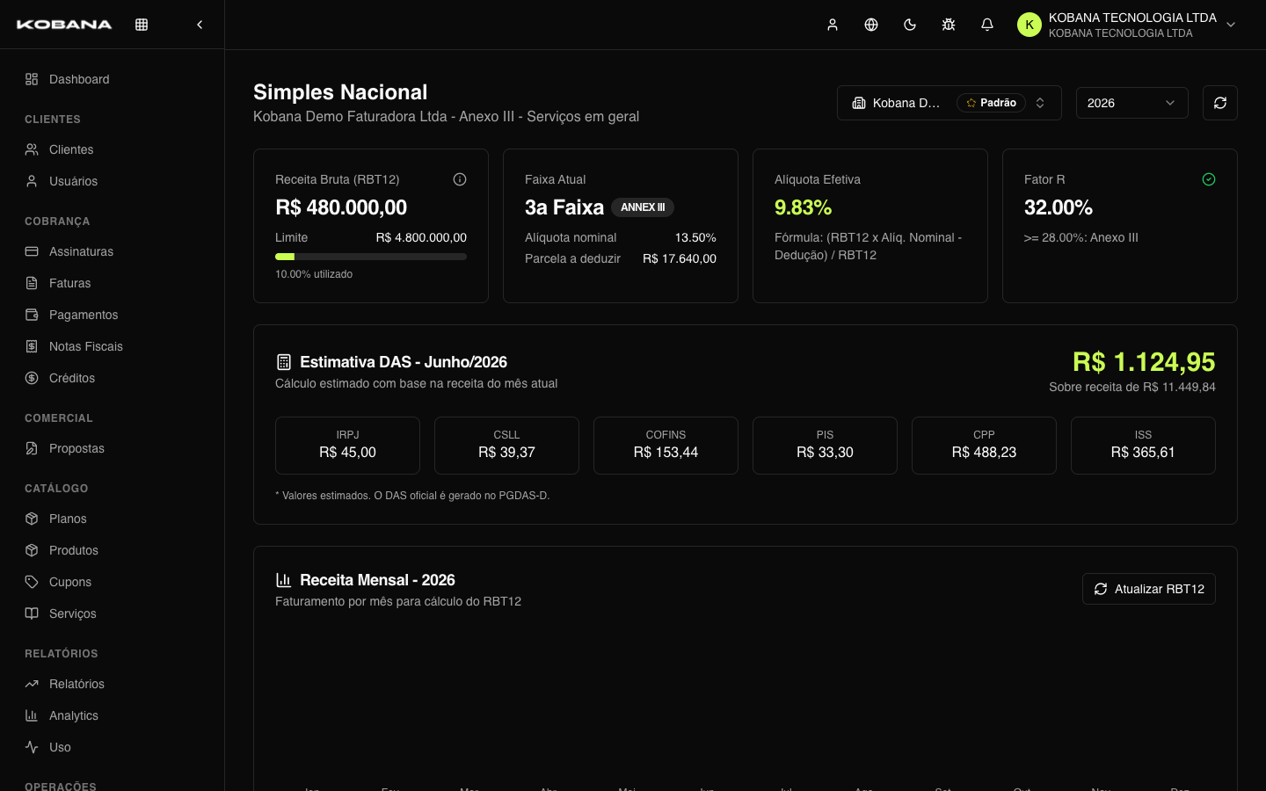This screenshot has width=1266, height=791.
Task: Click the Créditos coin icon
Action: 32,378
